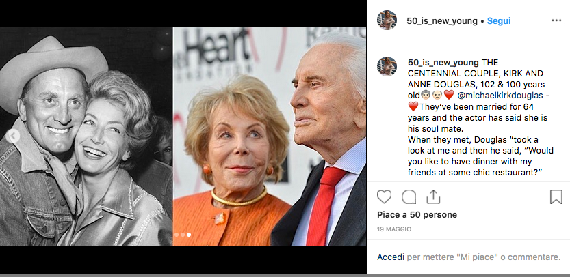Follow the account via Segui
Image resolution: width=570 pixels, height=277 pixels.
click(499, 21)
